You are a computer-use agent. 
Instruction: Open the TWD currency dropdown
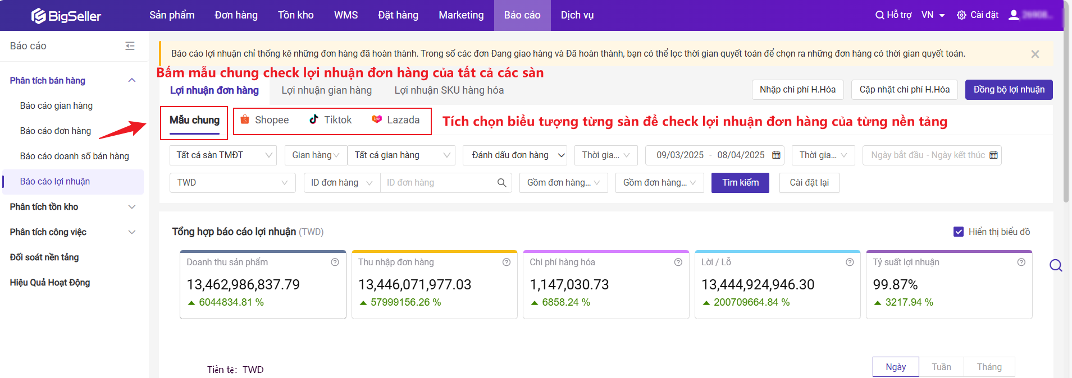[x=232, y=183]
